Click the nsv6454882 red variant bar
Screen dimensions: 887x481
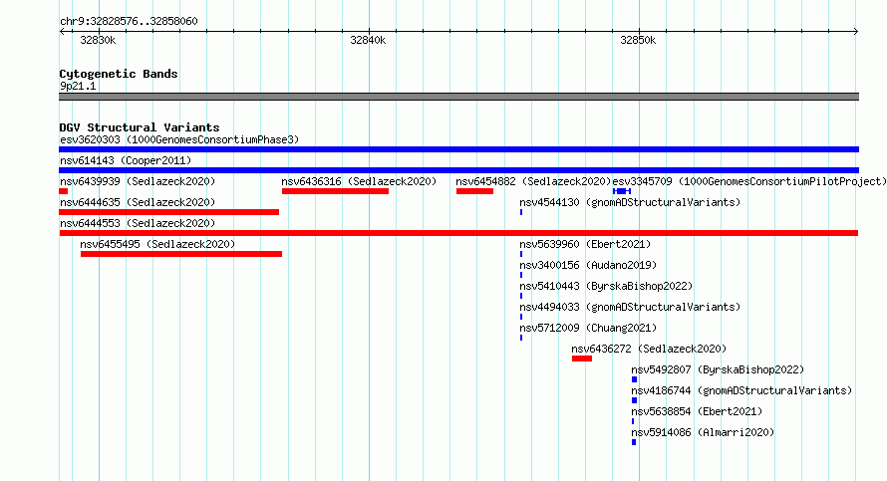coord(474,191)
